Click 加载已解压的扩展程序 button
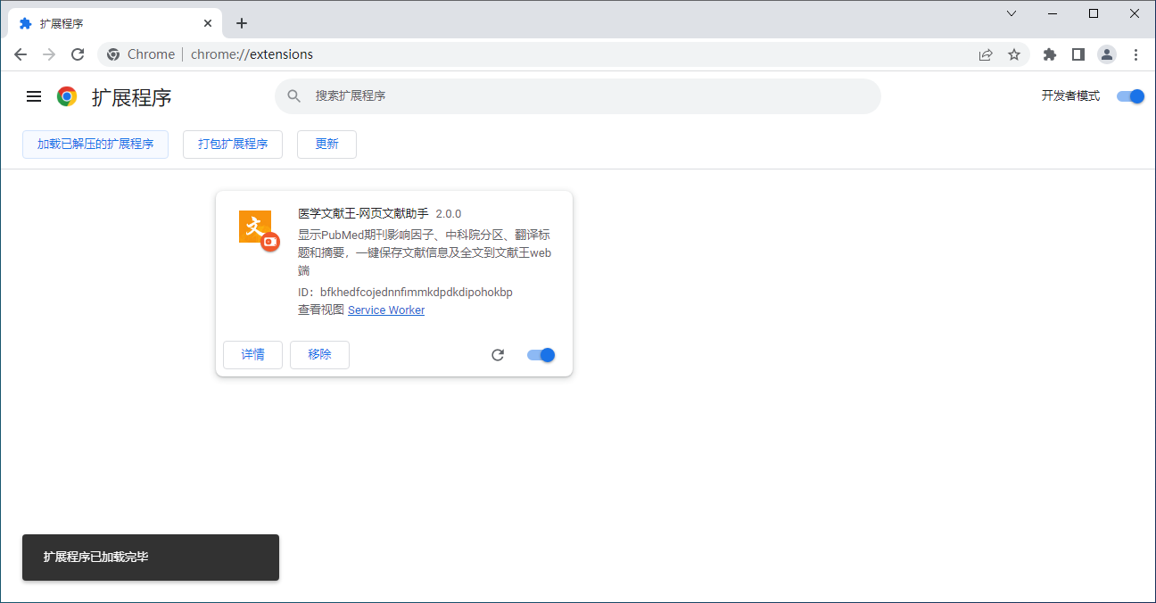The width and height of the screenshot is (1156, 603). (95, 145)
